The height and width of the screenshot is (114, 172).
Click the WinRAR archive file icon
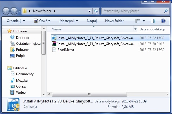coord(54,44)
